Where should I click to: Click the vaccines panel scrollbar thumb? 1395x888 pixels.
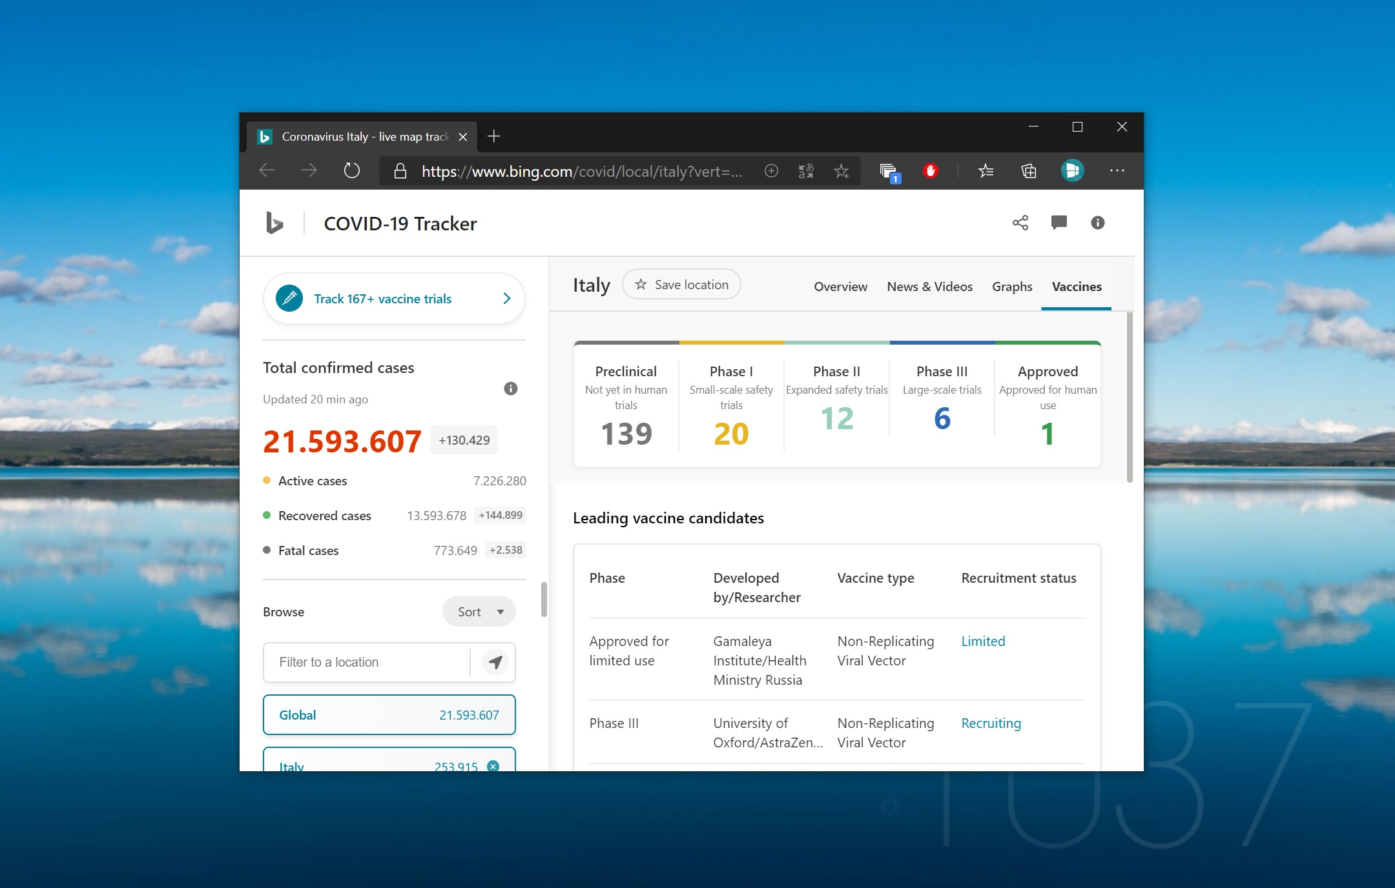point(1130,398)
